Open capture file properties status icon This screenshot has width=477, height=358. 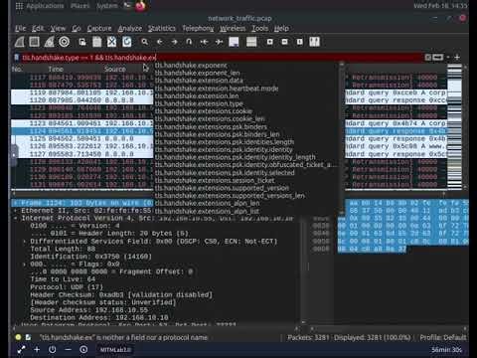click(x=28, y=337)
